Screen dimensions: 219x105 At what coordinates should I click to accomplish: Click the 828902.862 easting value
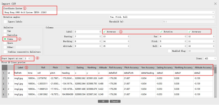(80, 78)
